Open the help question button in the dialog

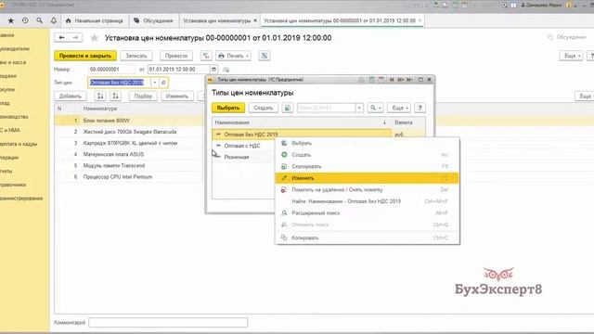coord(420,108)
